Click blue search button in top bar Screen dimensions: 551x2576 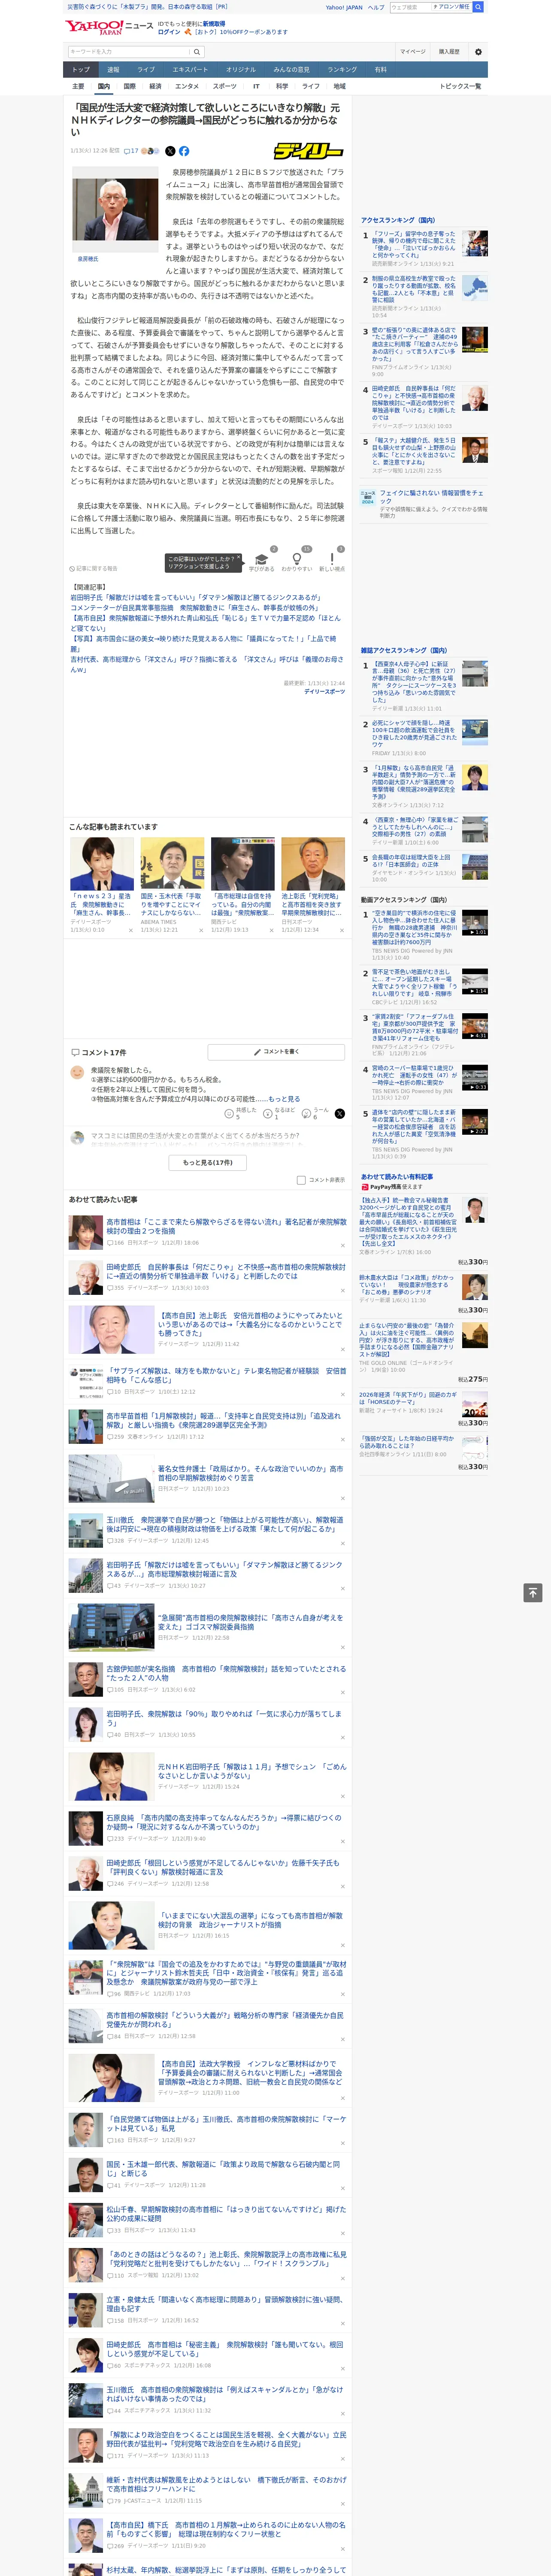478,7
